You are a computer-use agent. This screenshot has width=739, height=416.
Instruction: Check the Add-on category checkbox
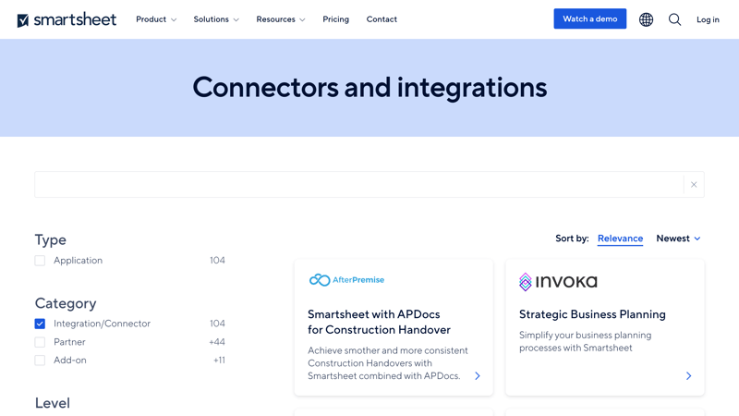point(40,361)
